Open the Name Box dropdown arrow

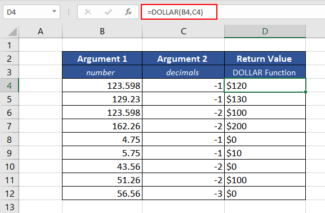pyautogui.click(x=54, y=11)
